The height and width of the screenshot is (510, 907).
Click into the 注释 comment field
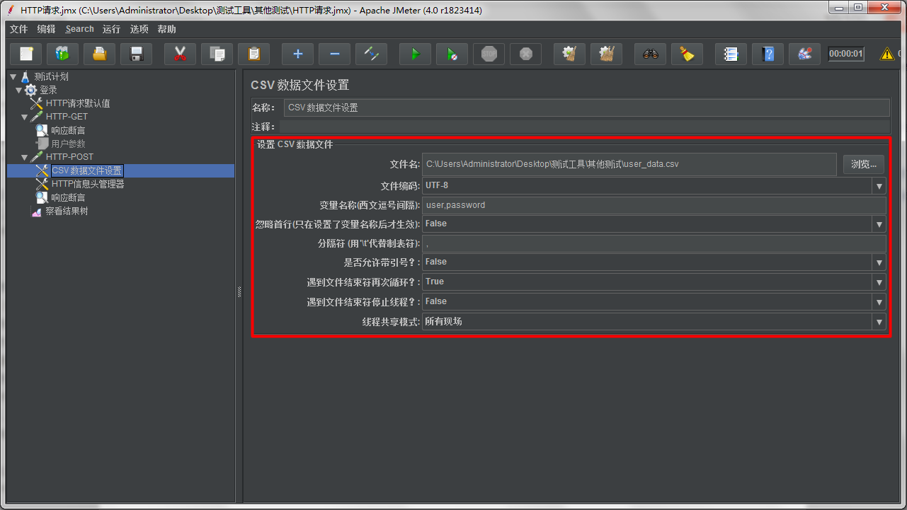(x=584, y=127)
